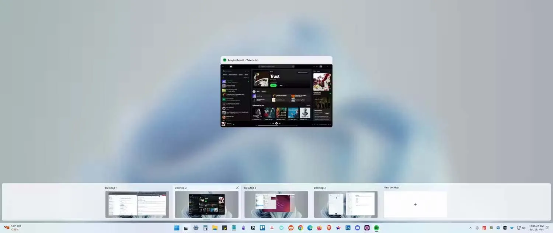This screenshot has width=553, height=233.
Task: Open the Desktop 4 virtual desktop
Action: [x=345, y=204]
